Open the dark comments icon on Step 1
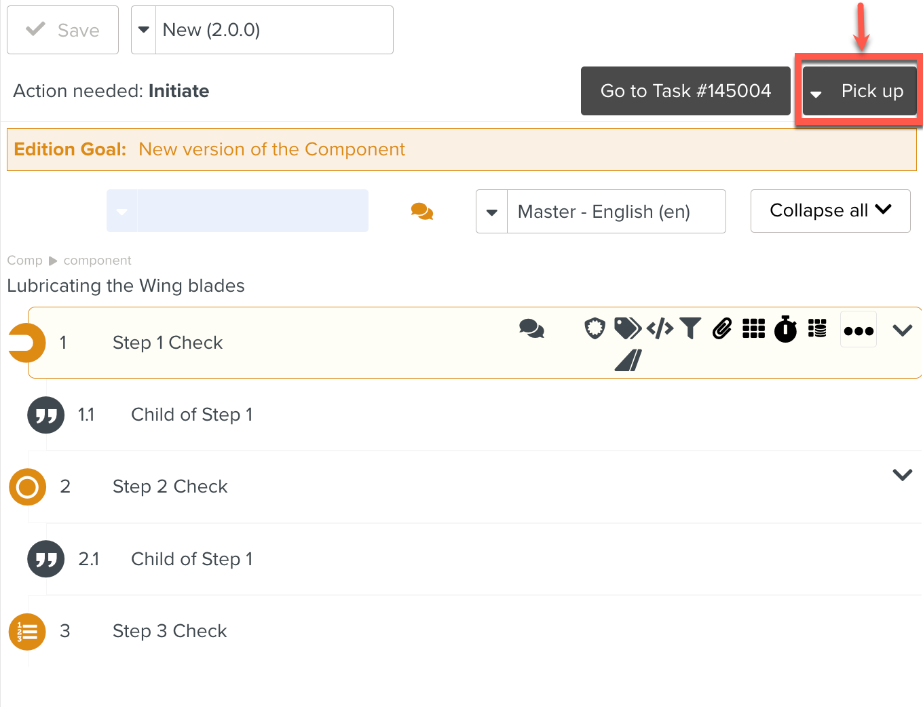923x707 pixels. (x=531, y=329)
